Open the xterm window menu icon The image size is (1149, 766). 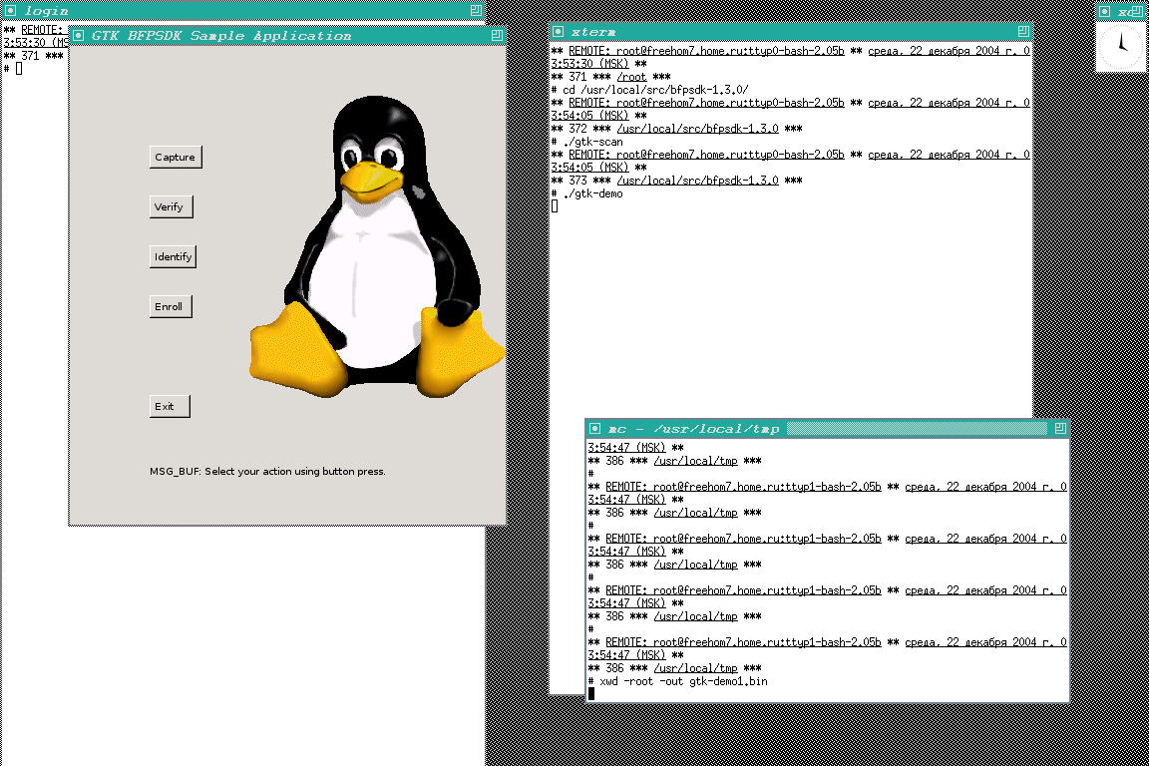click(559, 32)
